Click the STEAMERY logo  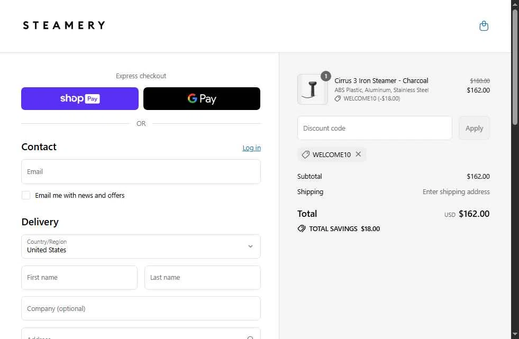[64, 25]
